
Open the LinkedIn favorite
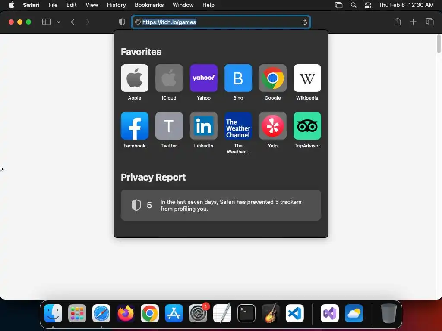(x=204, y=126)
